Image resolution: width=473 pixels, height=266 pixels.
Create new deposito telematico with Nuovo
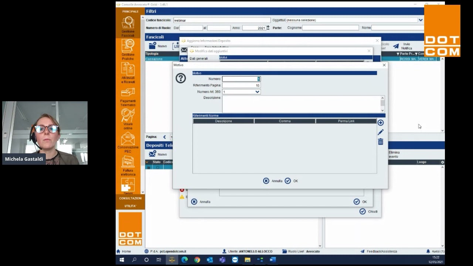click(x=158, y=154)
